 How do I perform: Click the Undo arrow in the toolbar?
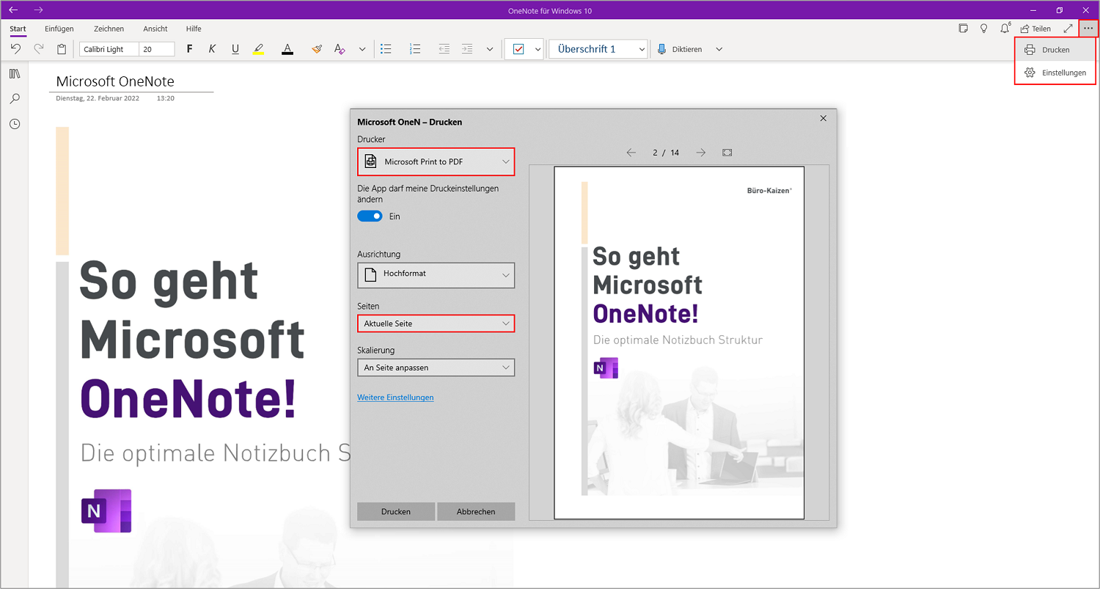pos(15,49)
